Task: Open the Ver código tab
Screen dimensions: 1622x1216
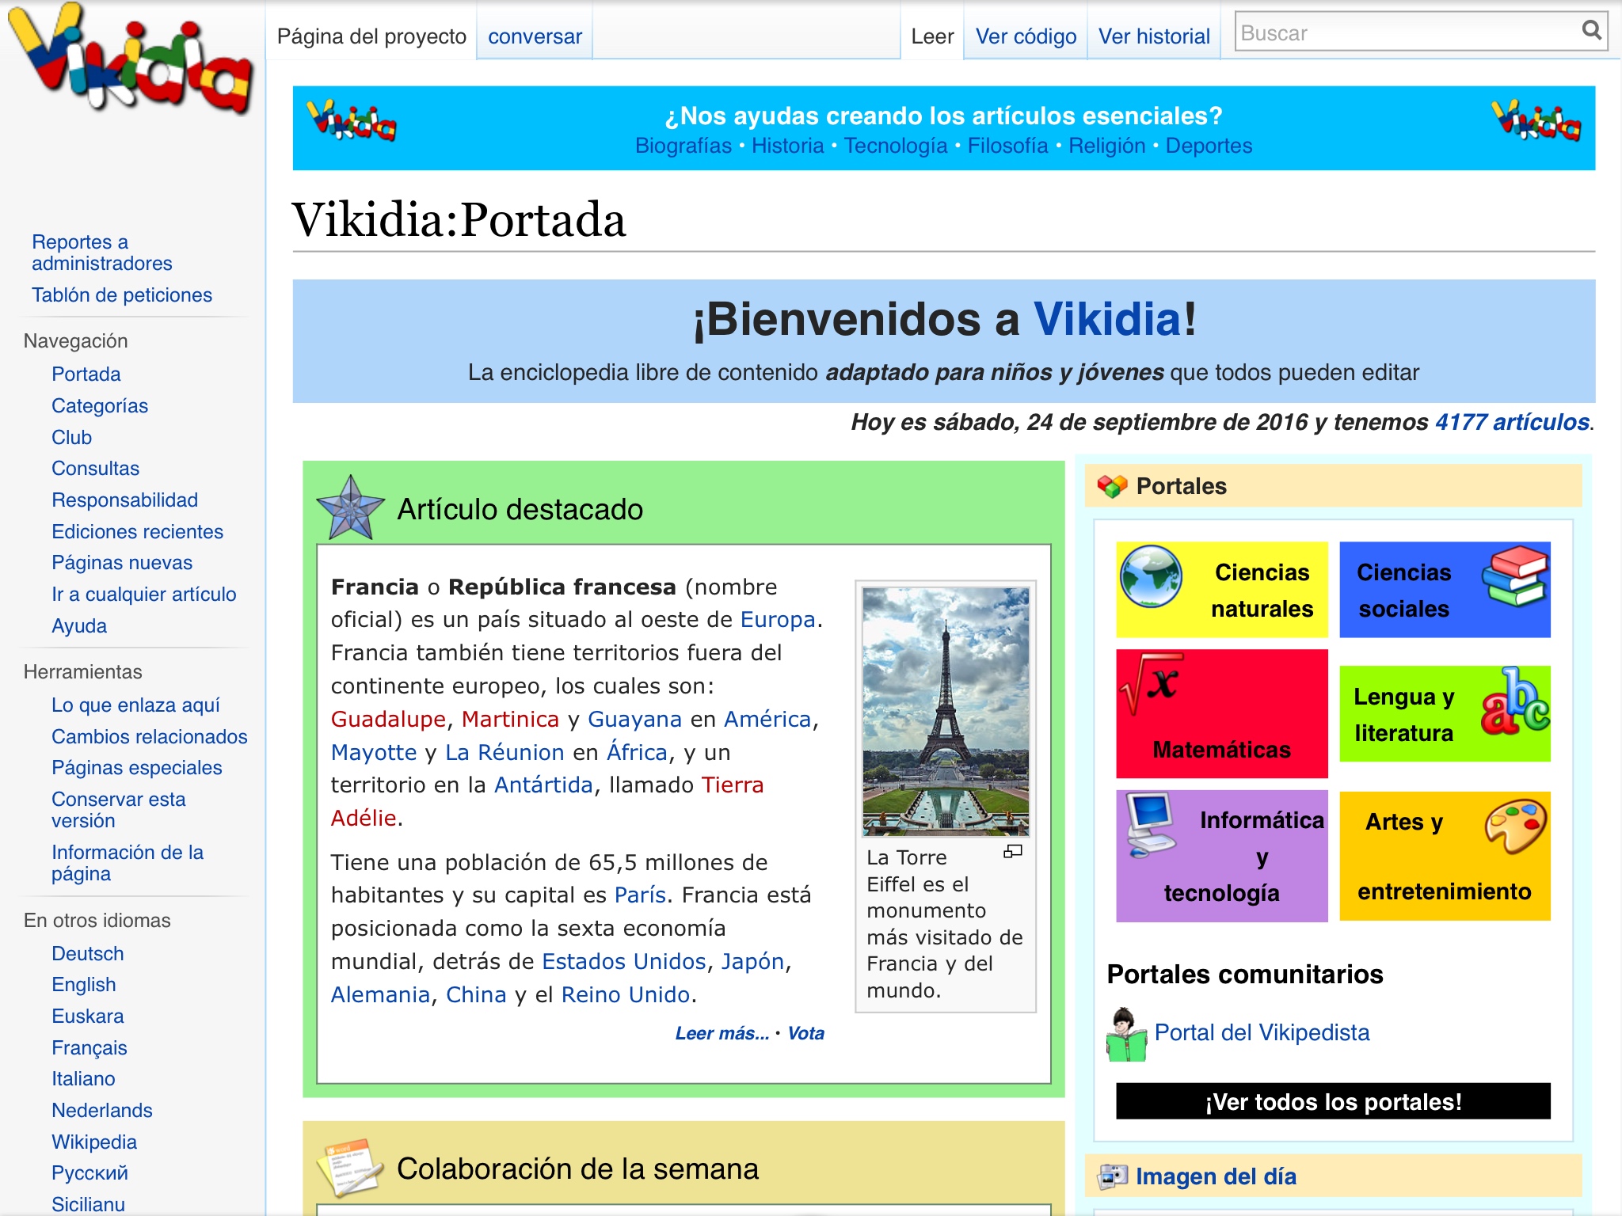Action: click(x=1026, y=36)
